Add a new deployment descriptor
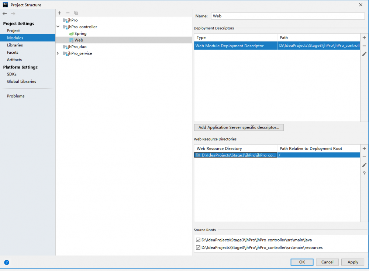This screenshot has height=271, width=369. 364,38
